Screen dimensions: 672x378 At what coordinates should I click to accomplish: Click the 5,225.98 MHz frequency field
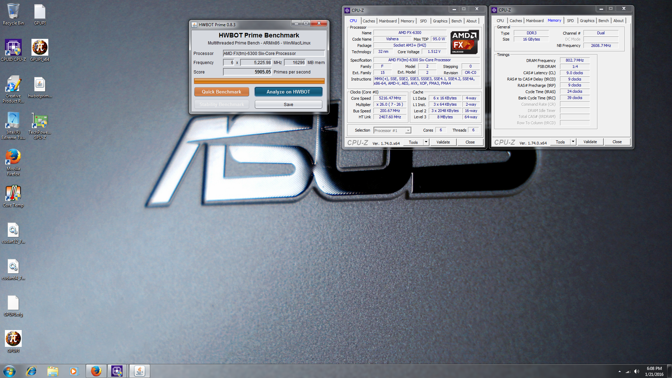(x=256, y=63)
